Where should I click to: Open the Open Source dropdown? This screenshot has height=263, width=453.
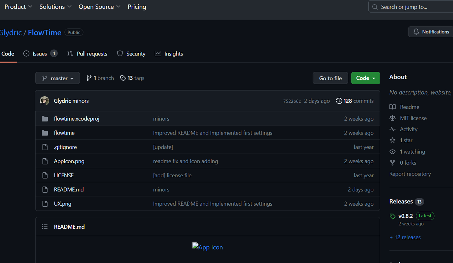click(x=99, y=7)
